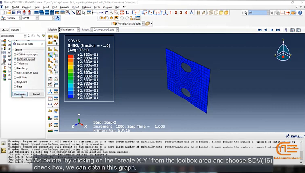Click the red legend color band
The width and height of the screenshot is (305, 173).
click(71, 56)
